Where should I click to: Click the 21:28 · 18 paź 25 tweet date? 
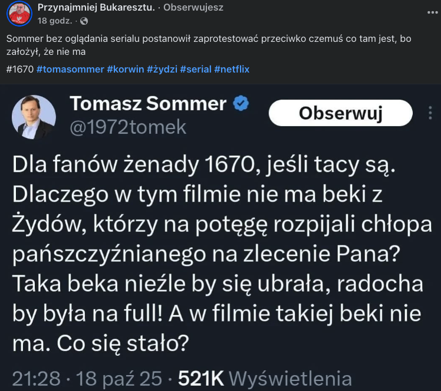tap(87, 379)
